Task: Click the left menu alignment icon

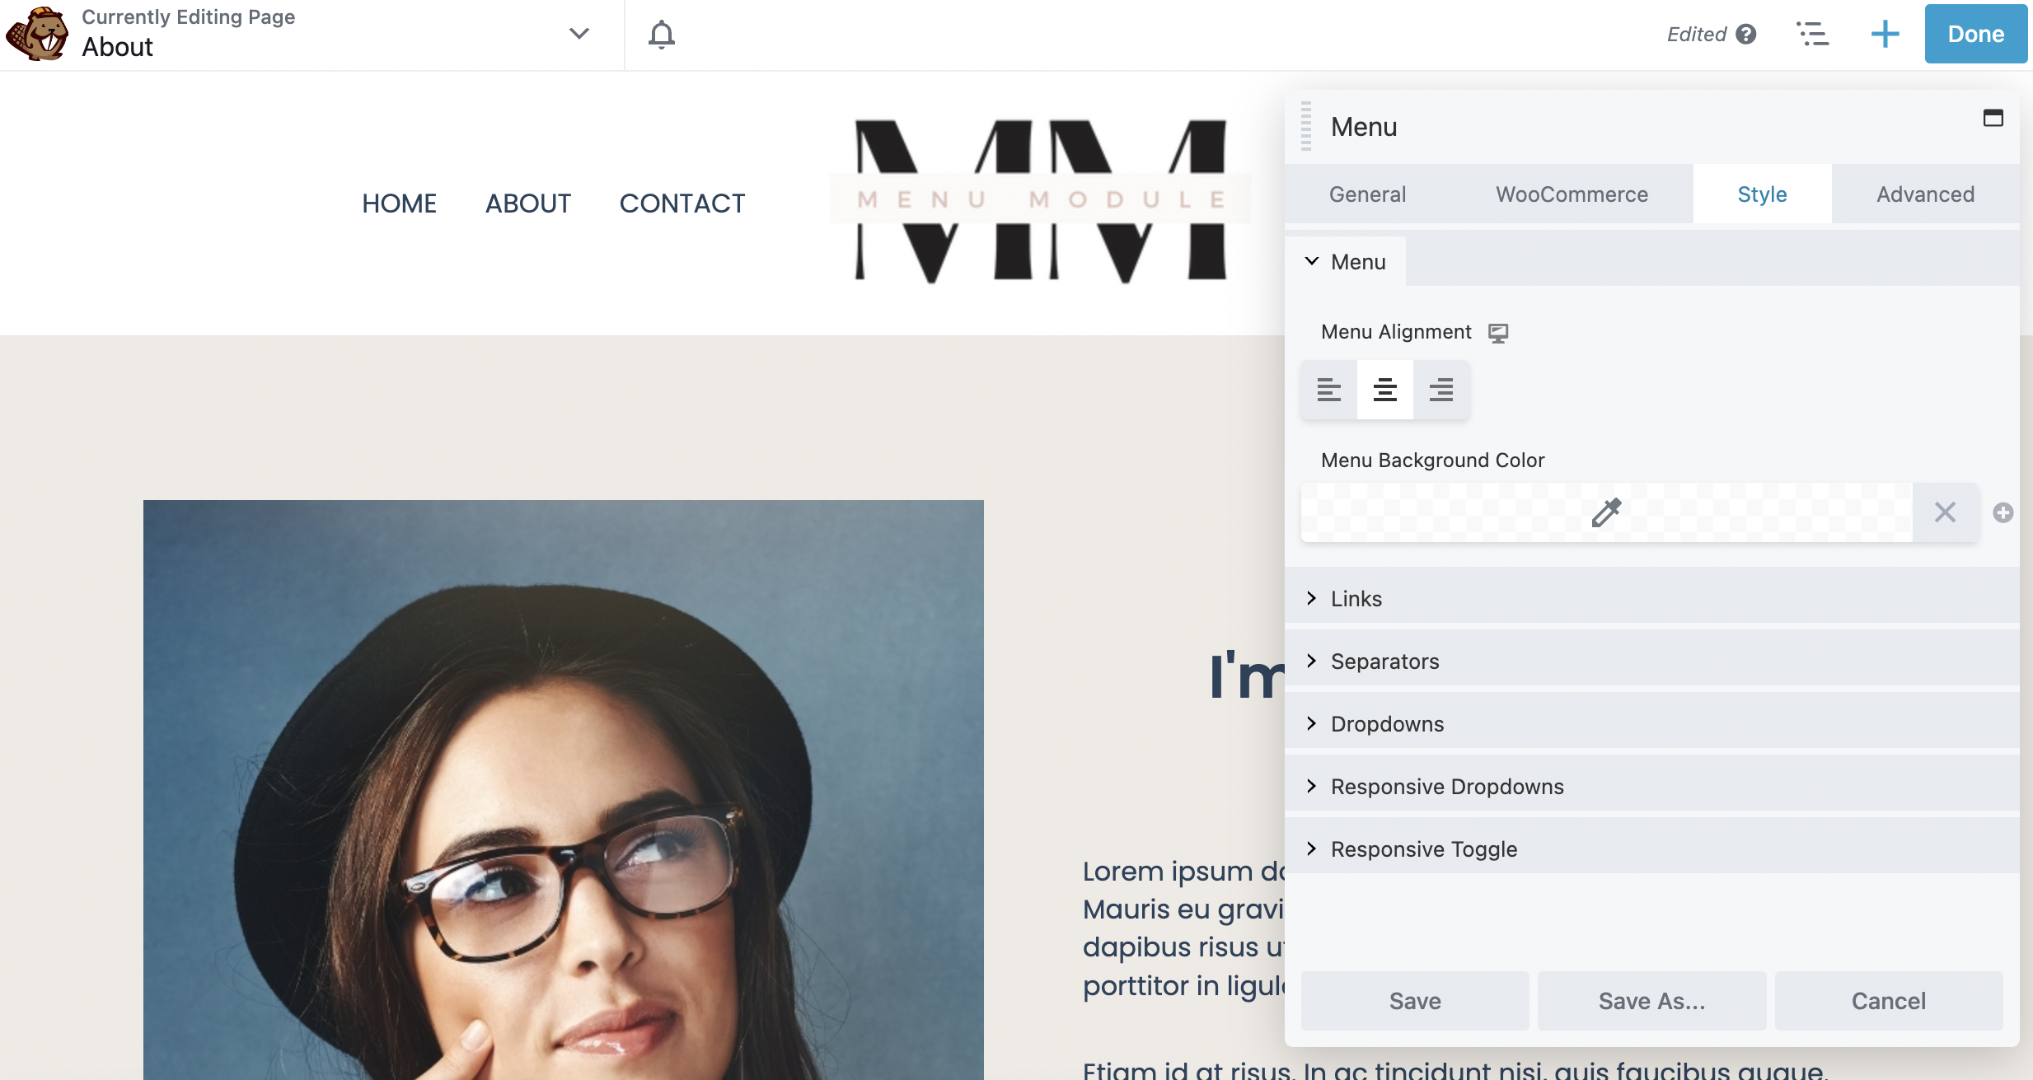Action: (x=1328, y=389)
